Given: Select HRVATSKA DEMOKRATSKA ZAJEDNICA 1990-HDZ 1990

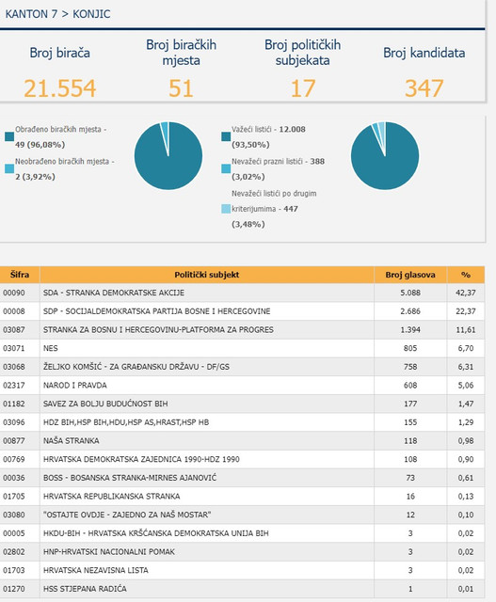Looking at the screenshot, I should tap(242, 459).
